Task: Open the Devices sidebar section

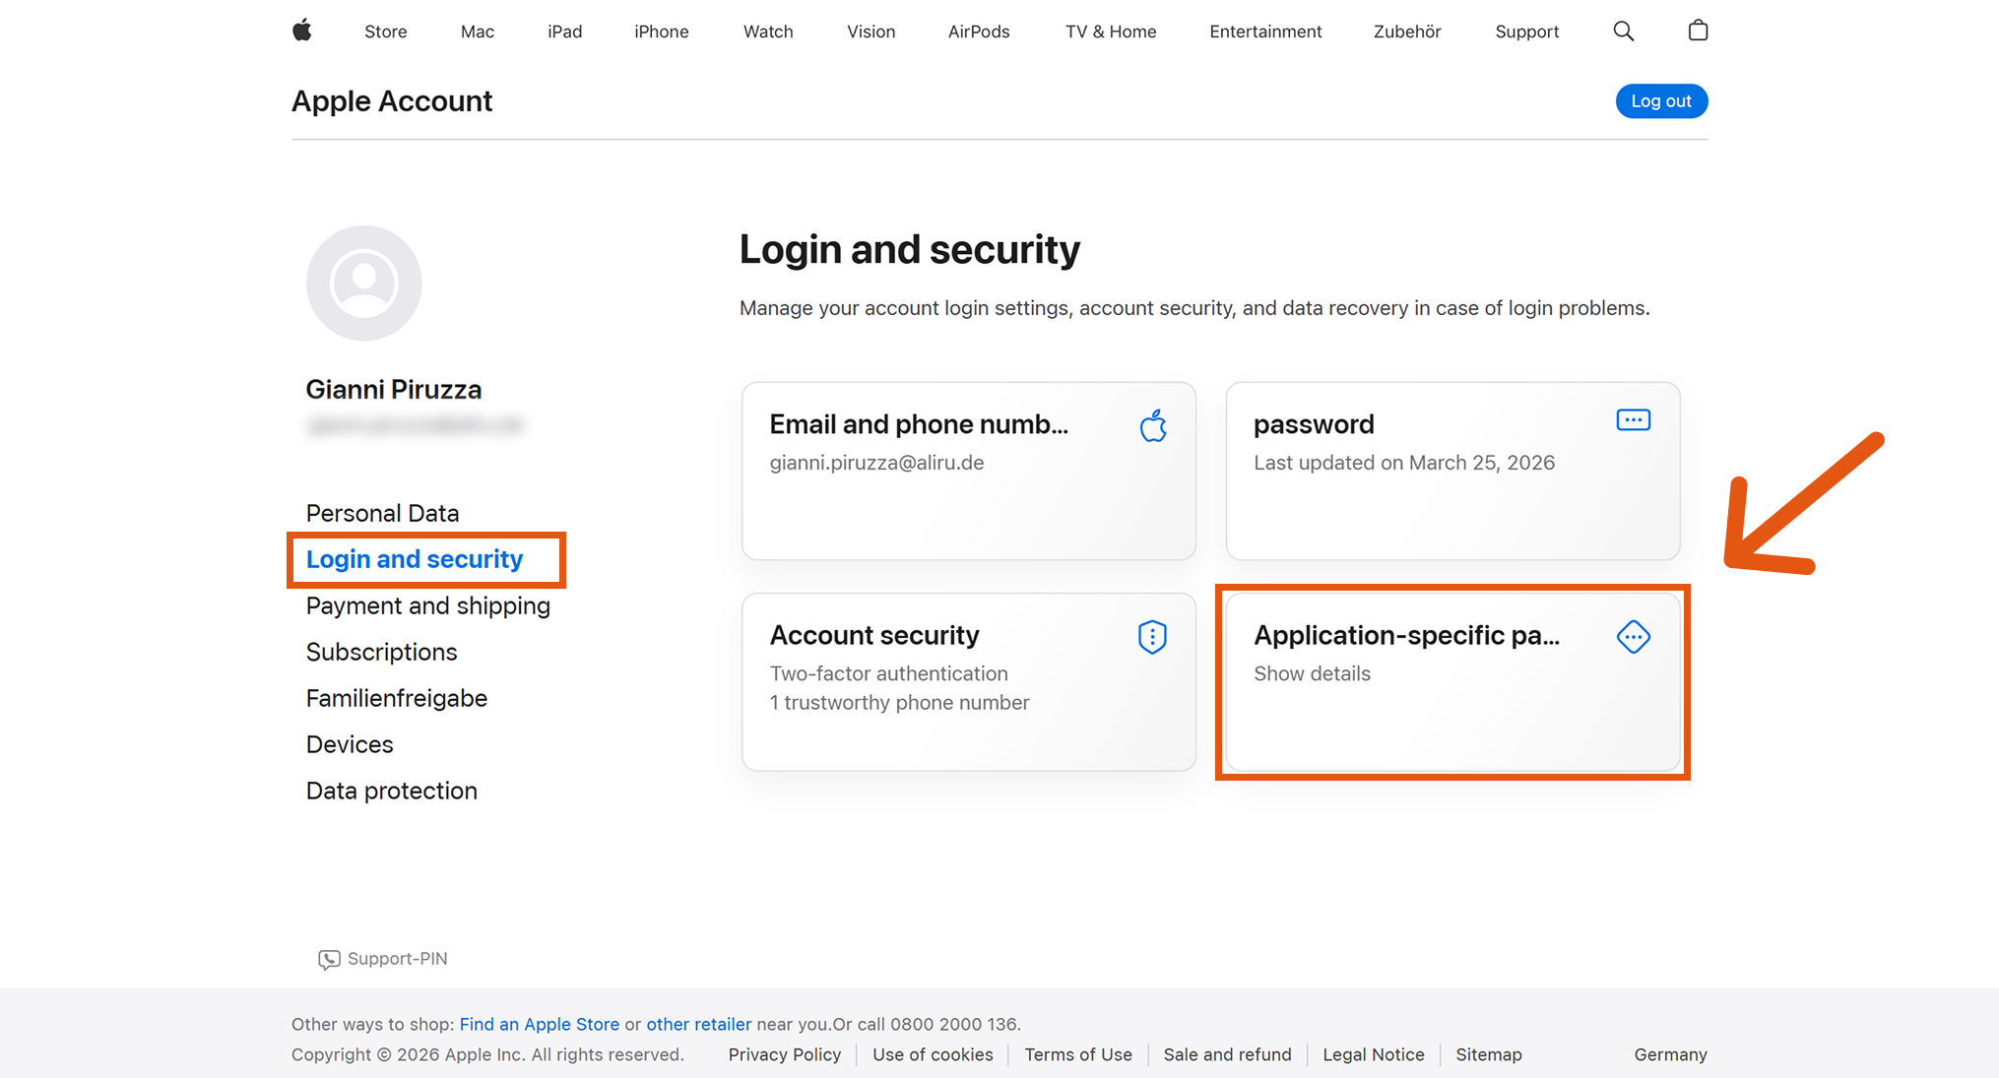Action: click(x=350, y=744)
